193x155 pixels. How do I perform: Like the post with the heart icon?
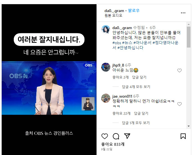pos(105,136)
